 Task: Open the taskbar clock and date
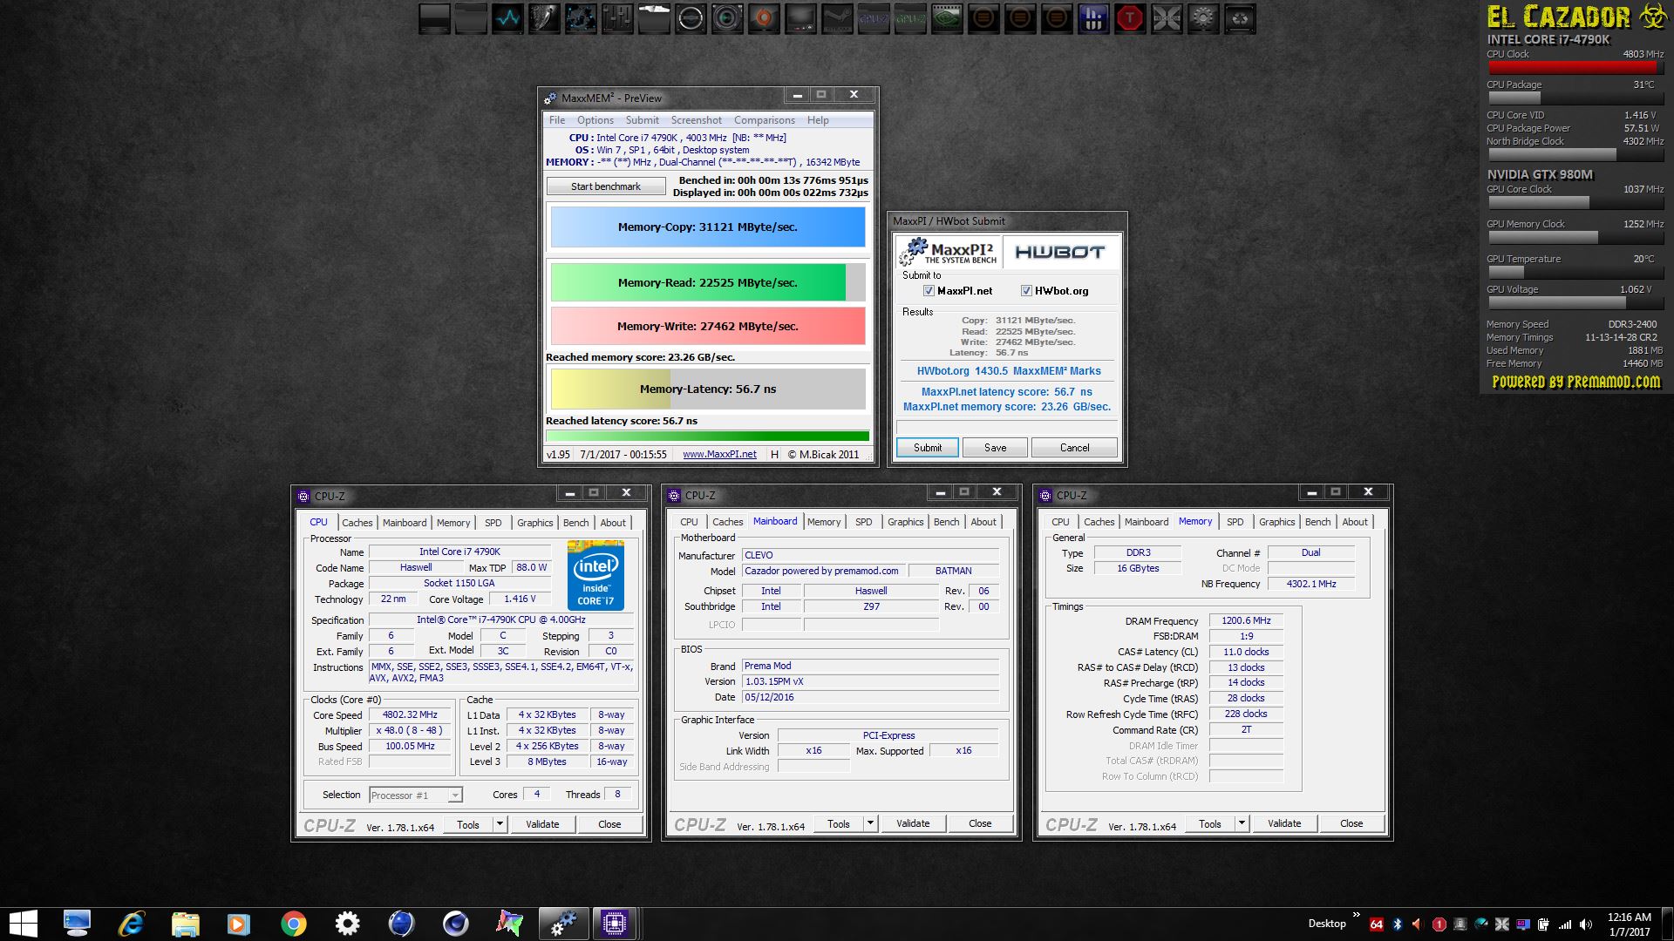1629,924
